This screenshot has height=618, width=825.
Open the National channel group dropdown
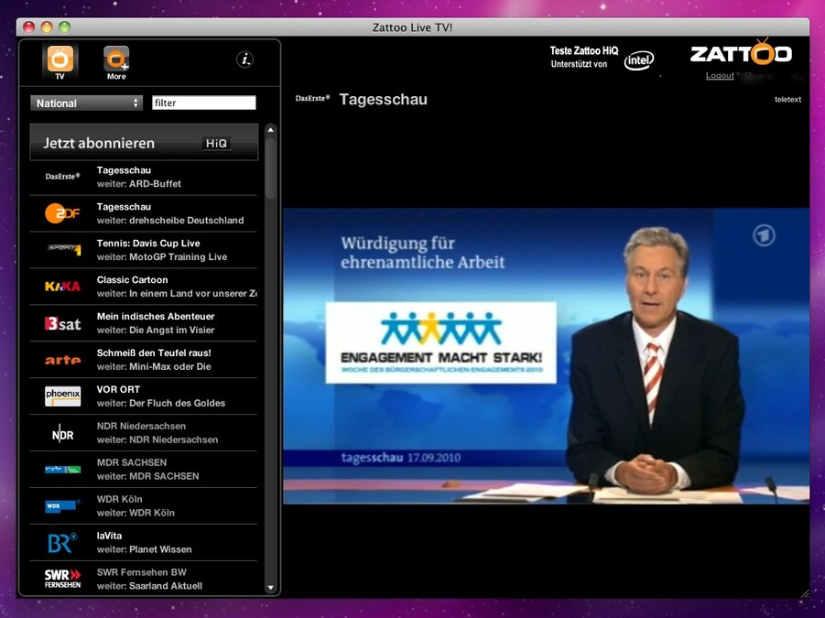click(86, 103)
